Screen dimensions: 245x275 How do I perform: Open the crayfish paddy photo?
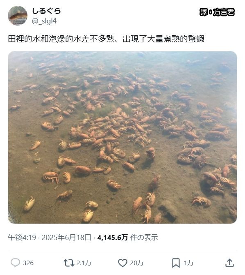[122, 137]
